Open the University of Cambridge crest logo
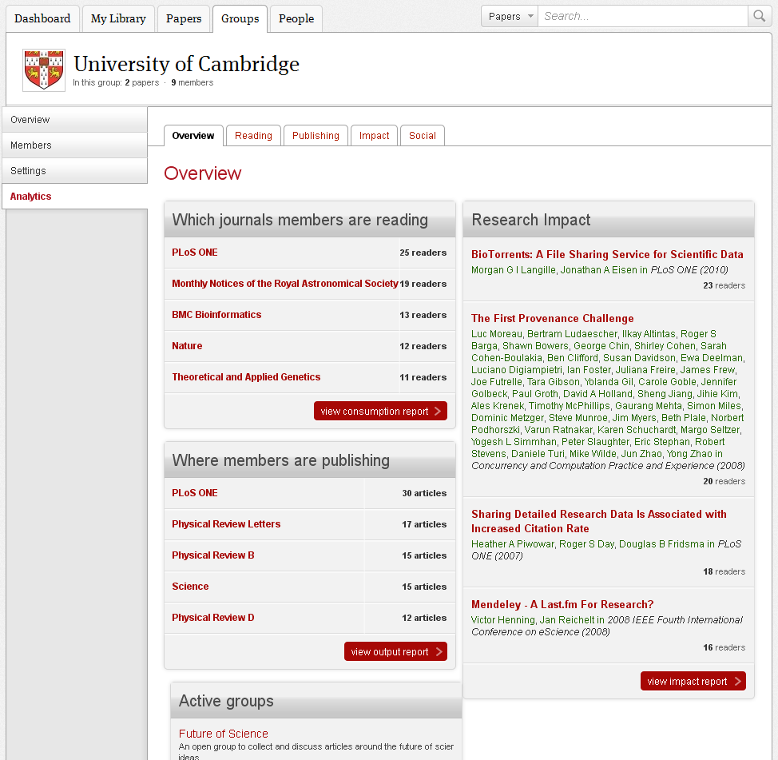The height and width of the screenshot is (760, 778). [x=44, y=70]
